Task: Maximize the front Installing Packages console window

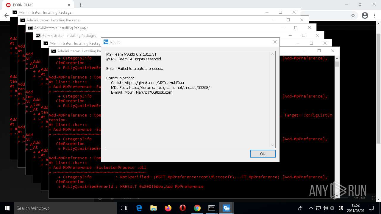Action: coord(319,51)
